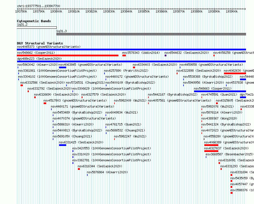Open the nsv5963042 Almarri2020 label

[x=38, y=65]
